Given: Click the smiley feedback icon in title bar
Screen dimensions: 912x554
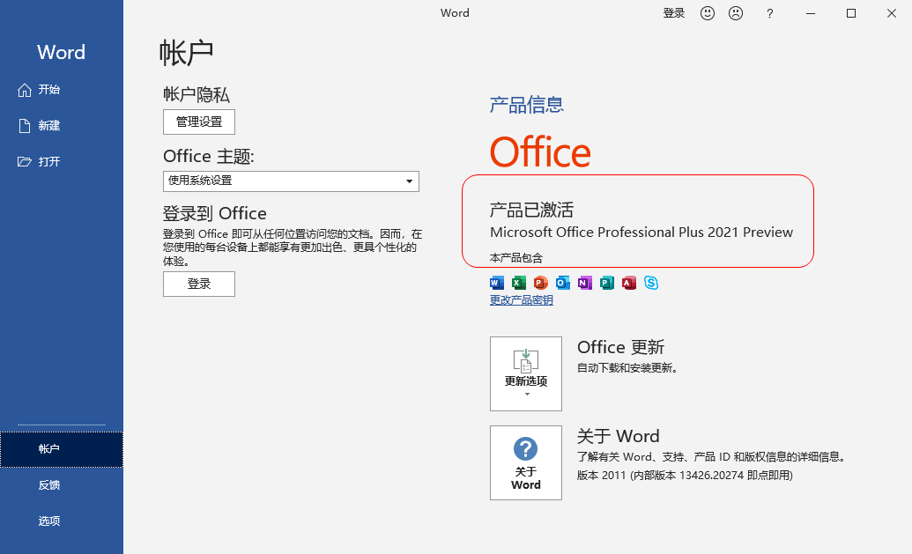Looking at the screenshot, I should [x=708, y=13].
